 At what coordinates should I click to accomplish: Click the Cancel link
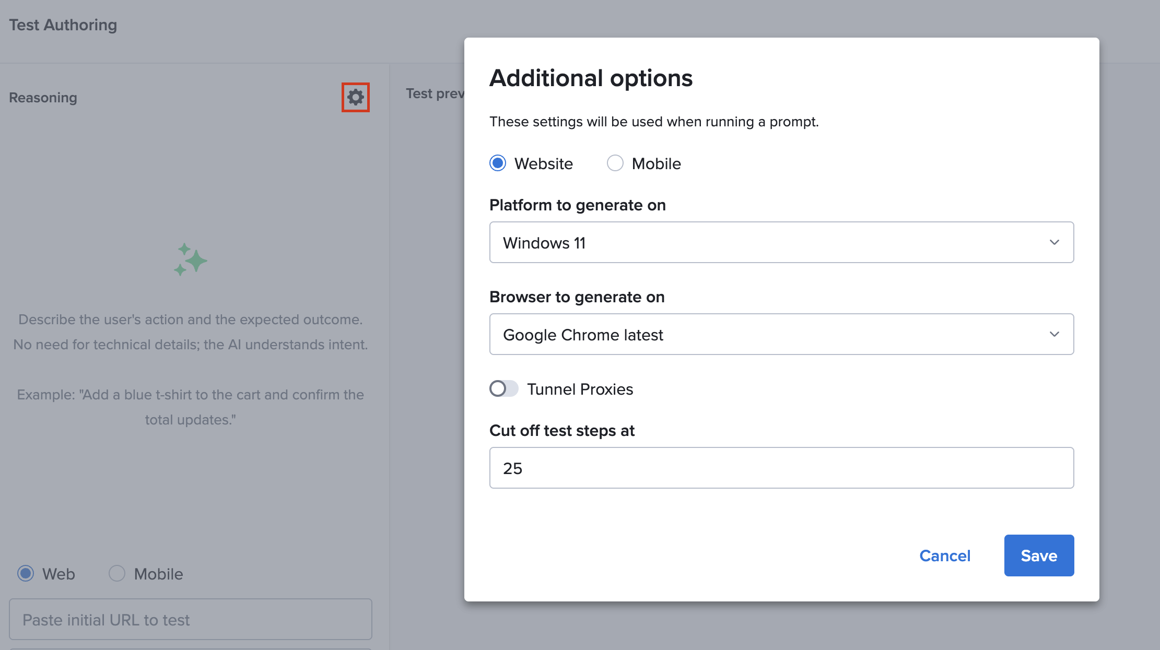944,556
